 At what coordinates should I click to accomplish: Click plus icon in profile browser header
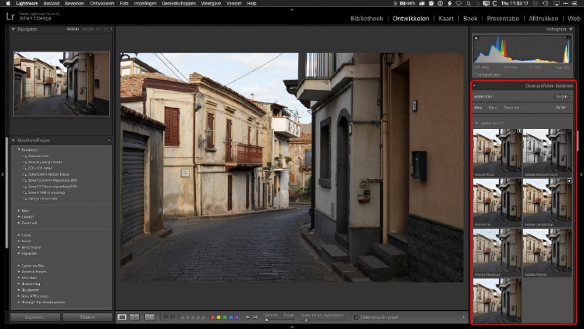pyautogui.click(x=475, y=86)
